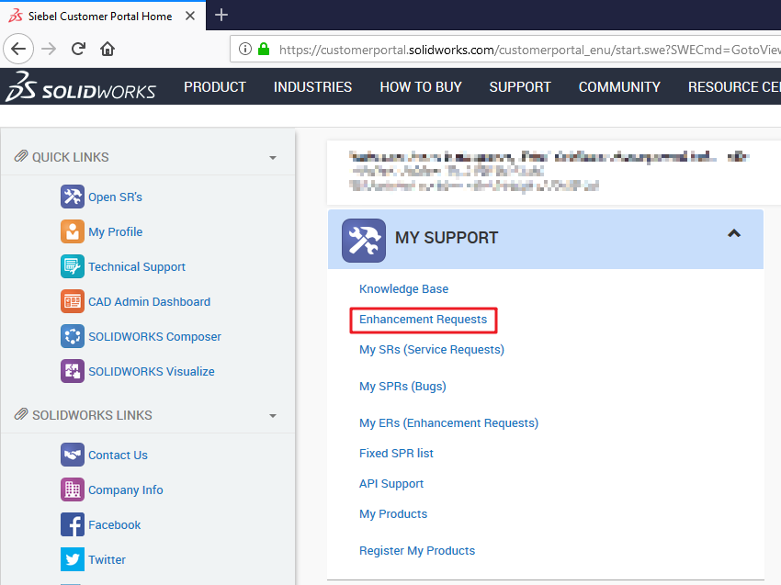Collapse the SOLIDWORKS Links section arrow
This screenshot has width=781, height=585.
pos(273,416)
